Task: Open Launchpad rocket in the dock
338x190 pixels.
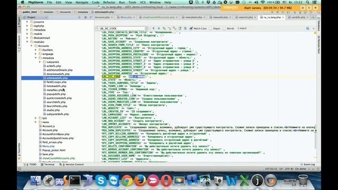Action: pos(49,180)
